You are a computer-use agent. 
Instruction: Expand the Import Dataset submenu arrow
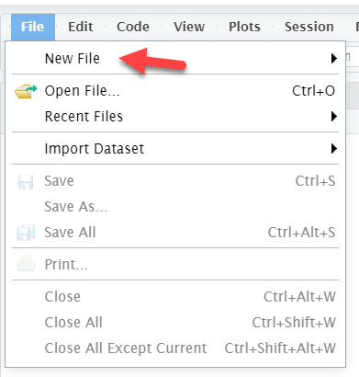334,148
